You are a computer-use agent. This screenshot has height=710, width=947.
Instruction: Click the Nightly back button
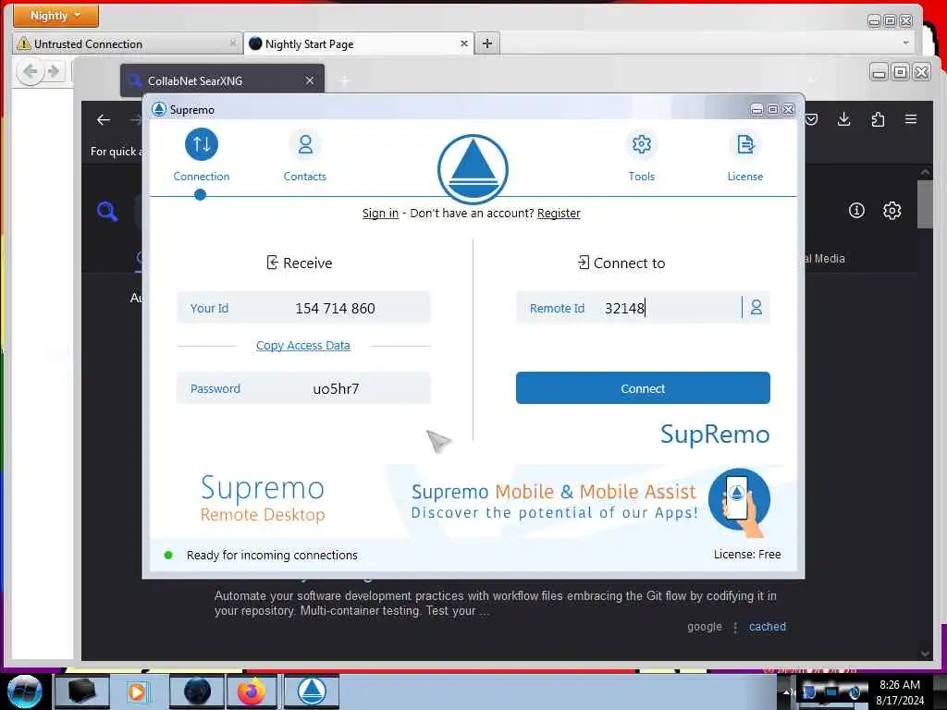31,72
